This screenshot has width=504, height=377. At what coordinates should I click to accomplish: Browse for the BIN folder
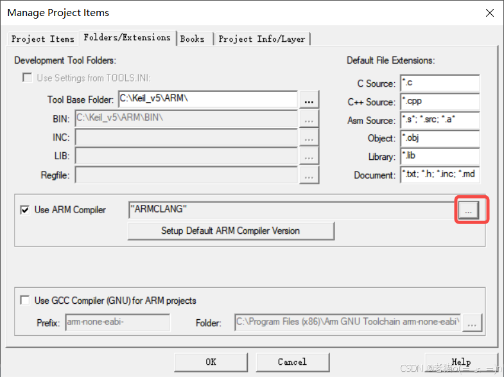(309, 119)
